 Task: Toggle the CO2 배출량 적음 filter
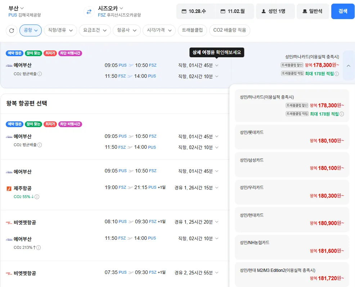230,30
